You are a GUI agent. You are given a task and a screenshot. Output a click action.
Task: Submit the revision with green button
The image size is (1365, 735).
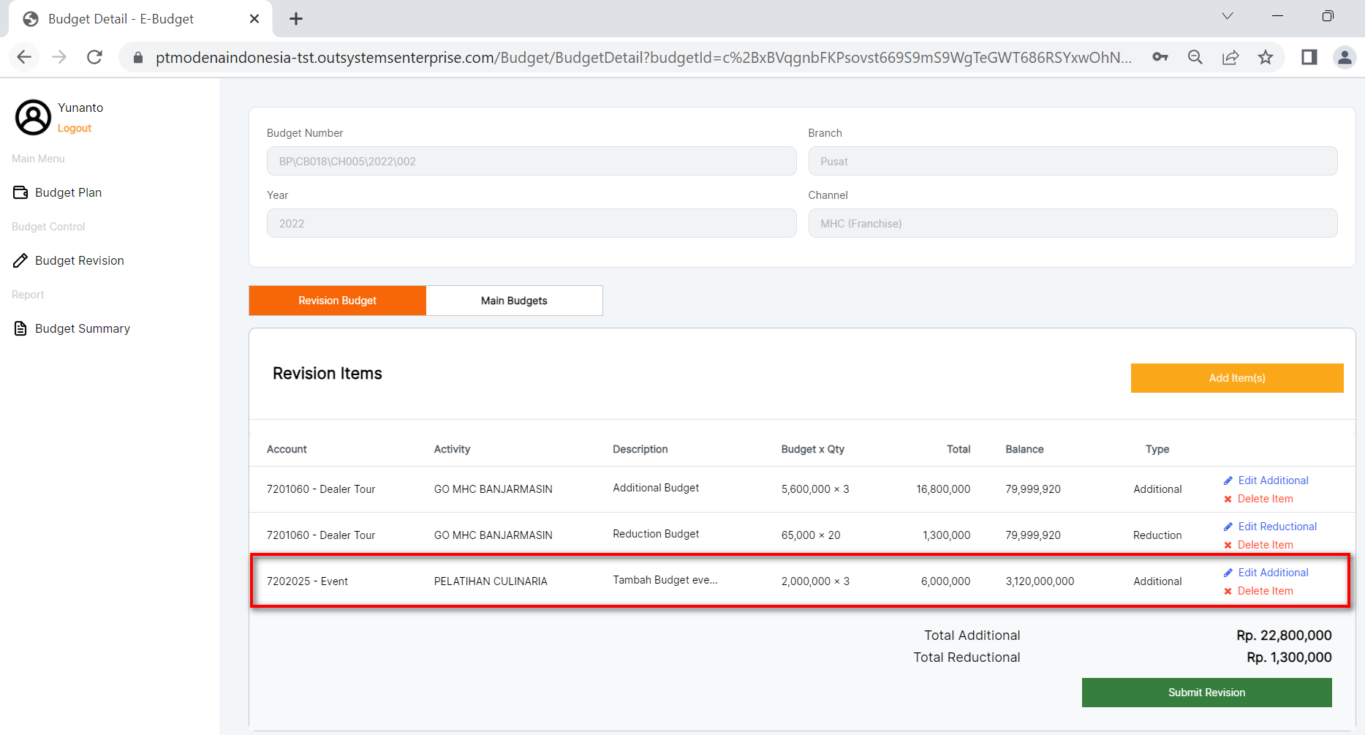pos(1206,693)
